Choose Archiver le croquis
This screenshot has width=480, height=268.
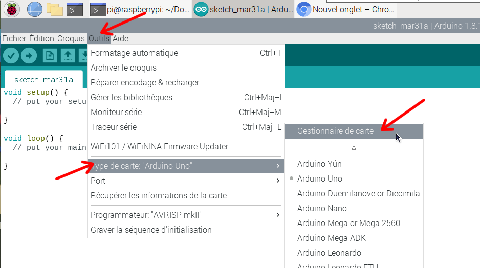(186, 68)
